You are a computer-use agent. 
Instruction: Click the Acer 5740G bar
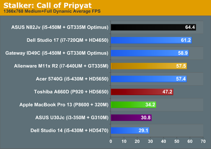click(x=149, y=79)
